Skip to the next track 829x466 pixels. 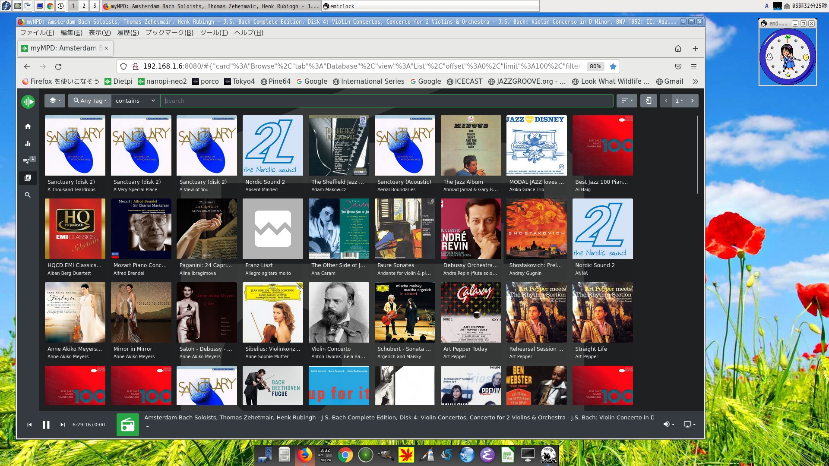coord(63,425)
